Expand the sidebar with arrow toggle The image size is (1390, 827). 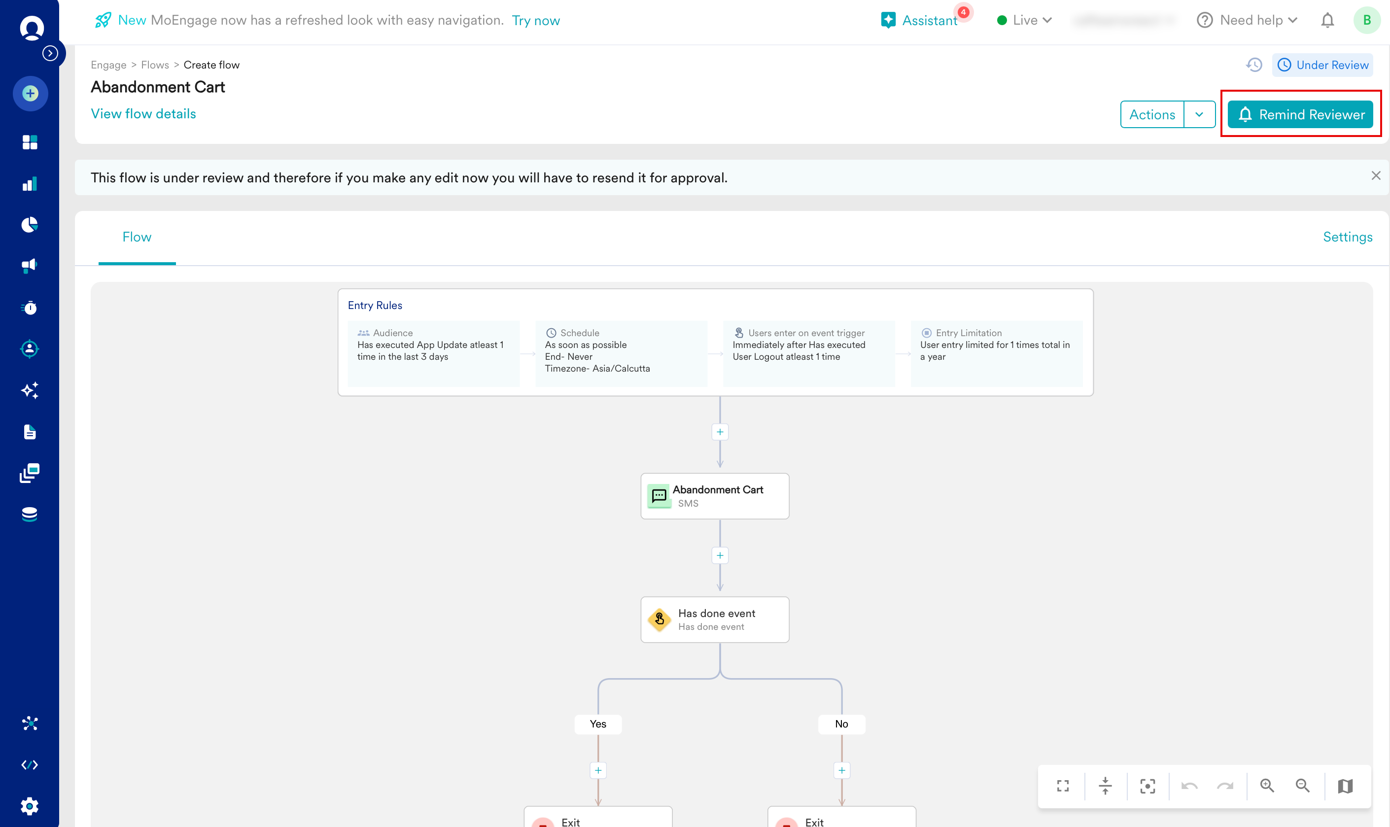50,54
